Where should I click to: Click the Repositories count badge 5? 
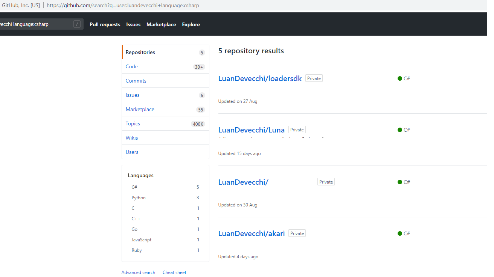coord(202,53)
